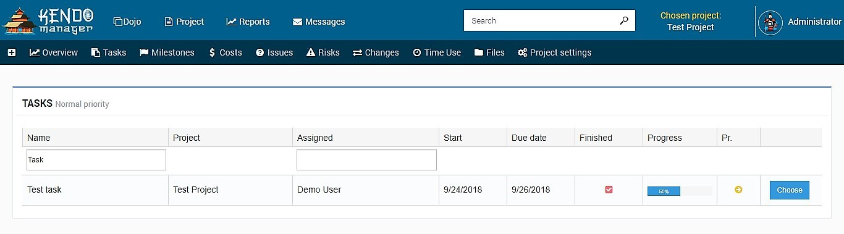Open the Costs section
844x234 pixels.
pyautogui.click(x=225, y=52)
